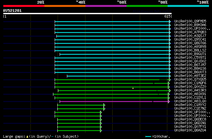212x139 pixels.
Task: Click the UniRef100_C1DYL1 label
Action: (190, 98)
